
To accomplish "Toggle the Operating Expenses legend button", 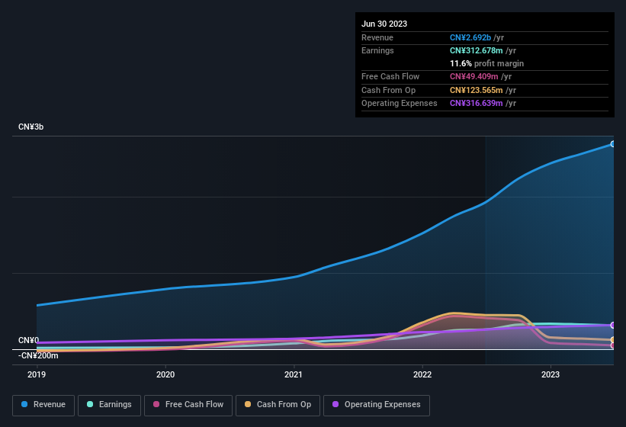I will tap(377, 405).
